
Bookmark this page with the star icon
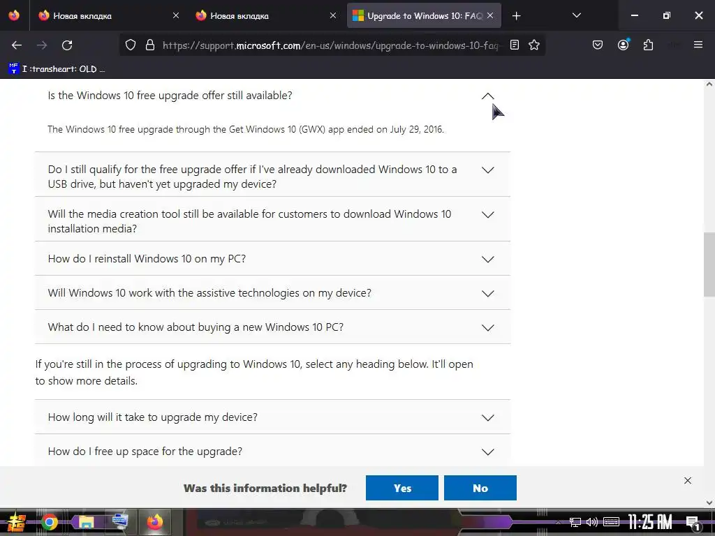(534, 45)
